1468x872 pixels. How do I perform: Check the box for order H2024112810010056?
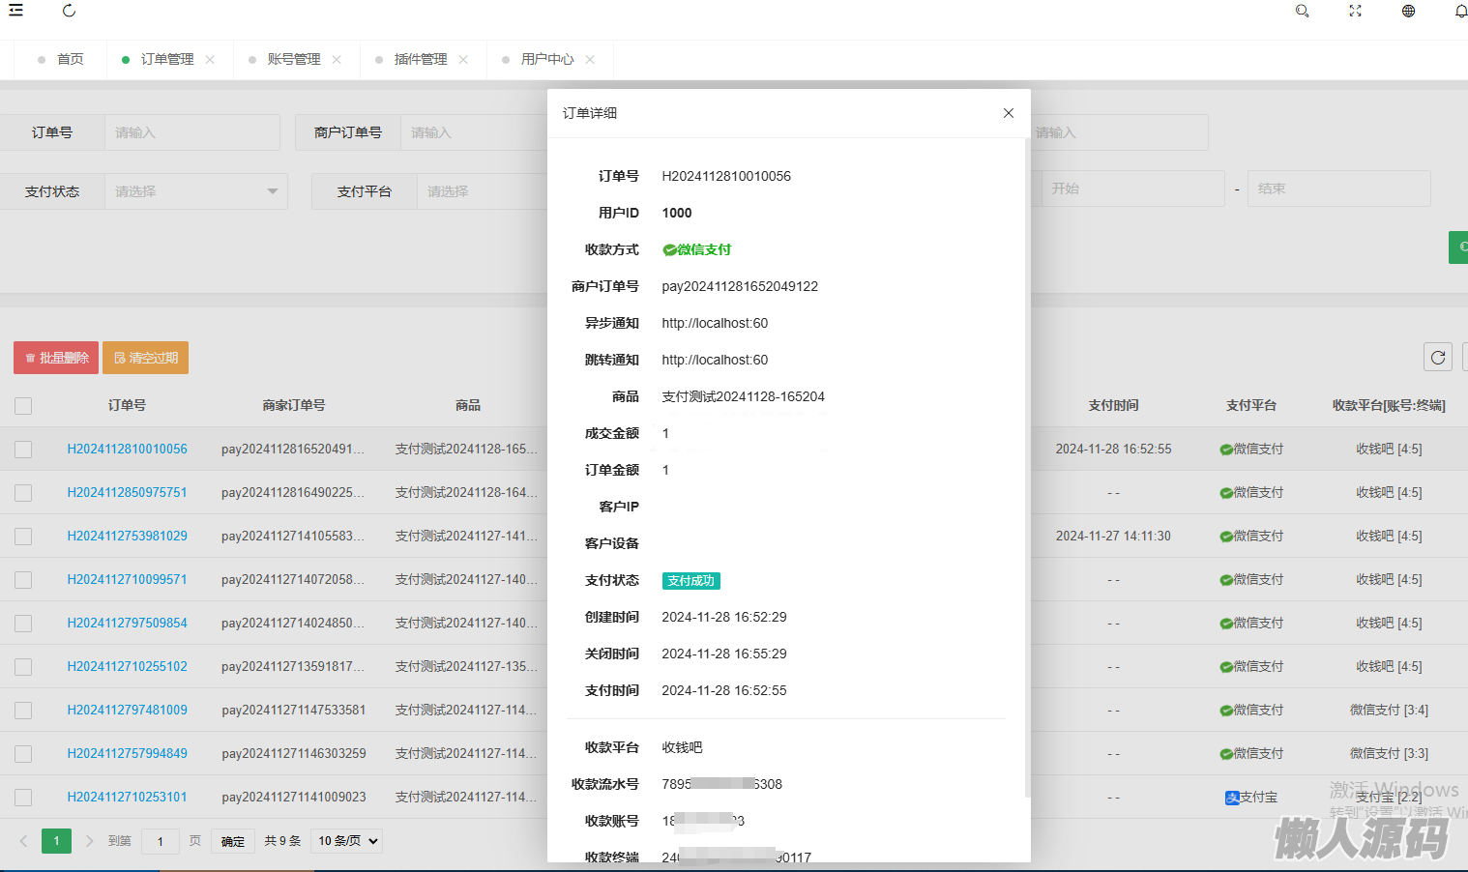[x=23, y=450]
